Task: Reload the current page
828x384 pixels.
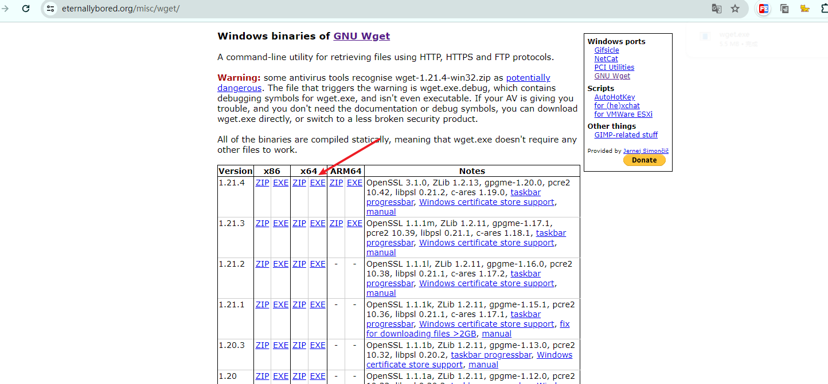Action: pos(26,9)
